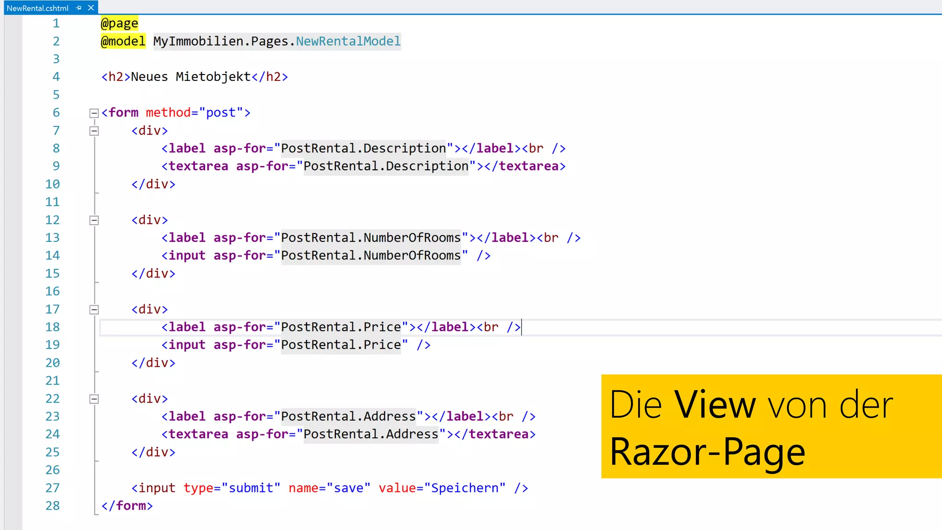Click PostRental.NumberOfRooms in input on line 14
The image size is (942, 530).
tap(371, 255)
